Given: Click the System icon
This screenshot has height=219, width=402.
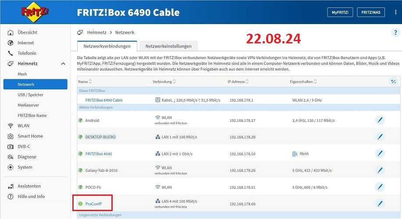Looking at the screenshot, I should click(x=11, y=167).
